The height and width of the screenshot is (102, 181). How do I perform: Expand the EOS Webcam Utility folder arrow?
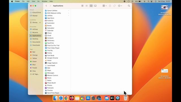(x=68, y=13)
